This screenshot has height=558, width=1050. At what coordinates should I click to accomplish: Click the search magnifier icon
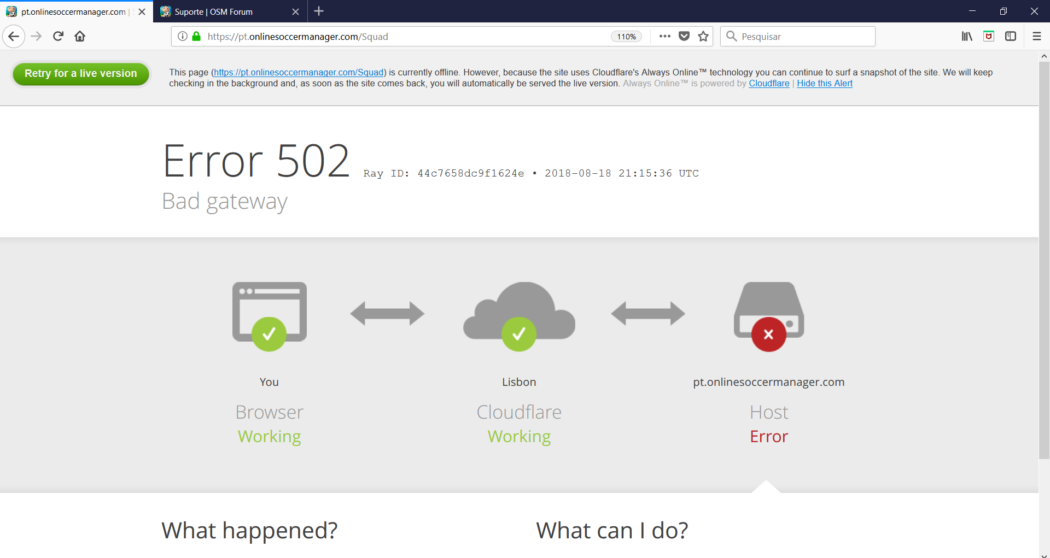tap(731, 37)
